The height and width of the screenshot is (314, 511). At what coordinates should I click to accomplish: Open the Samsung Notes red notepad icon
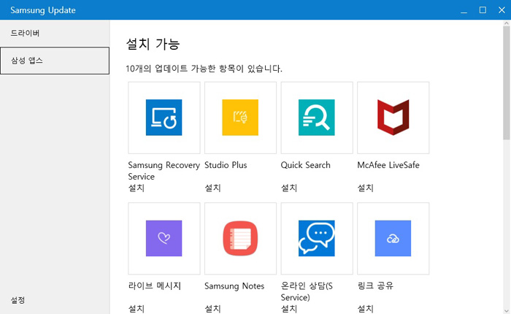(240, 238)
